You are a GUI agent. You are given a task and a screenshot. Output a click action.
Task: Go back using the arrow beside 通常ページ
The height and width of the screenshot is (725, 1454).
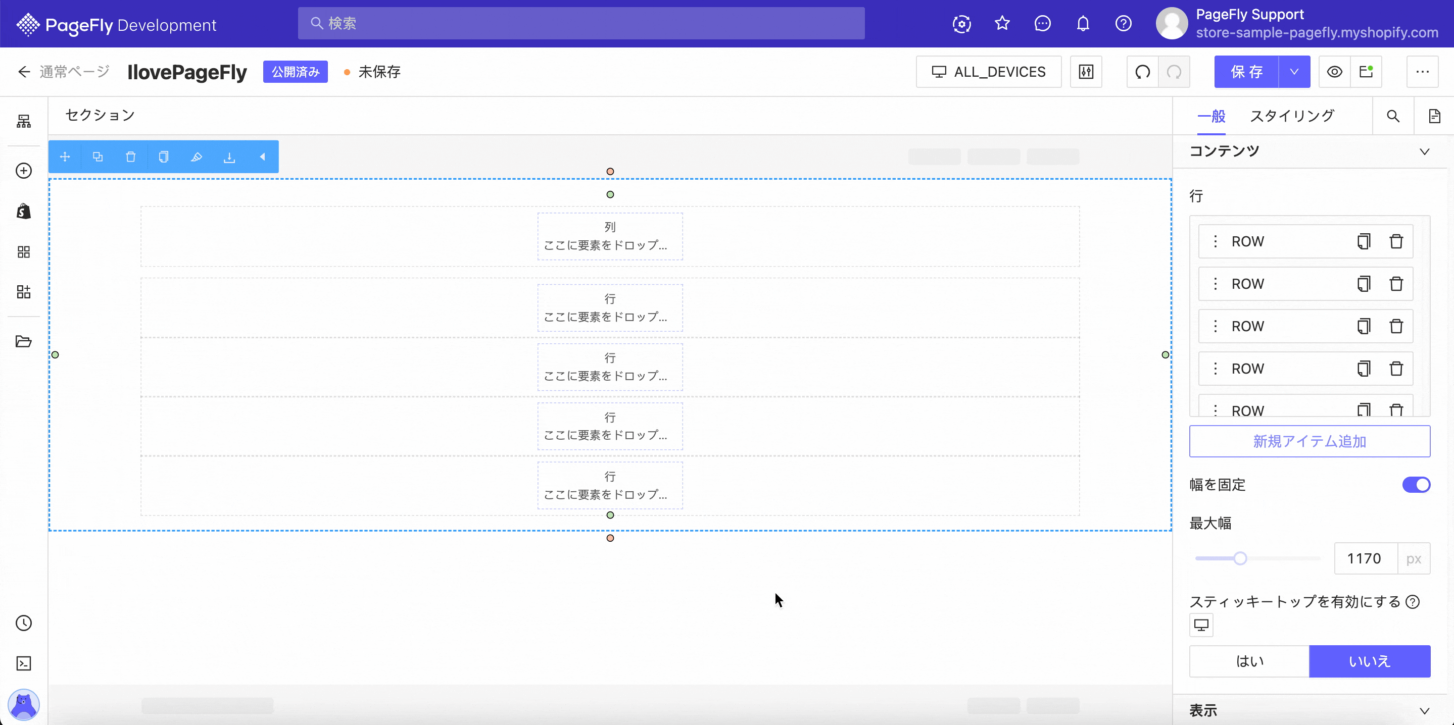[24, 72]
